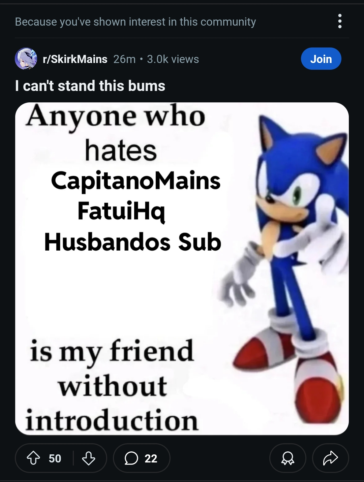
Task: Open the three-dot post options menu
Action: 340,21
